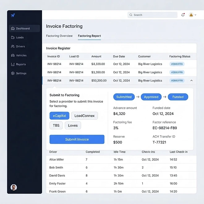Select eCapital as factoring provider
204x204 pixels.
pos(59,116)
